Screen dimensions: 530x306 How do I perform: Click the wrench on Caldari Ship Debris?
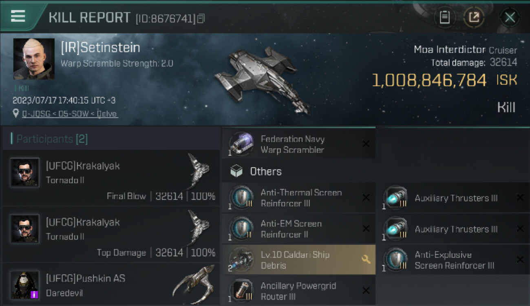366,259
